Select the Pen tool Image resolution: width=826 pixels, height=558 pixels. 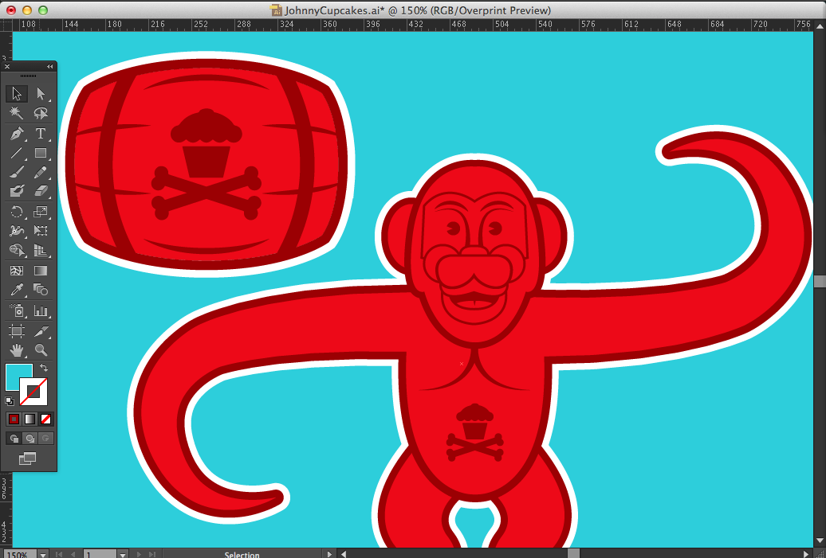[16, 133]
